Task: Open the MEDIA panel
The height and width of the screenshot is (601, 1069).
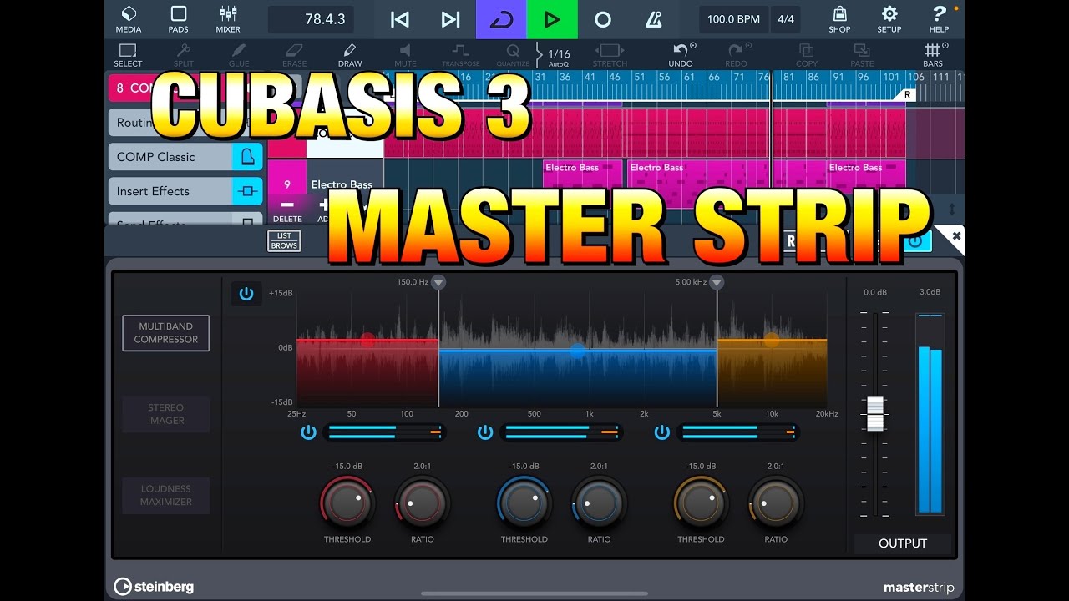Action: tap(129, 19)
